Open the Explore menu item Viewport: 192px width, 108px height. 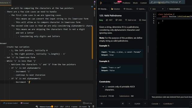coord(117,3)
